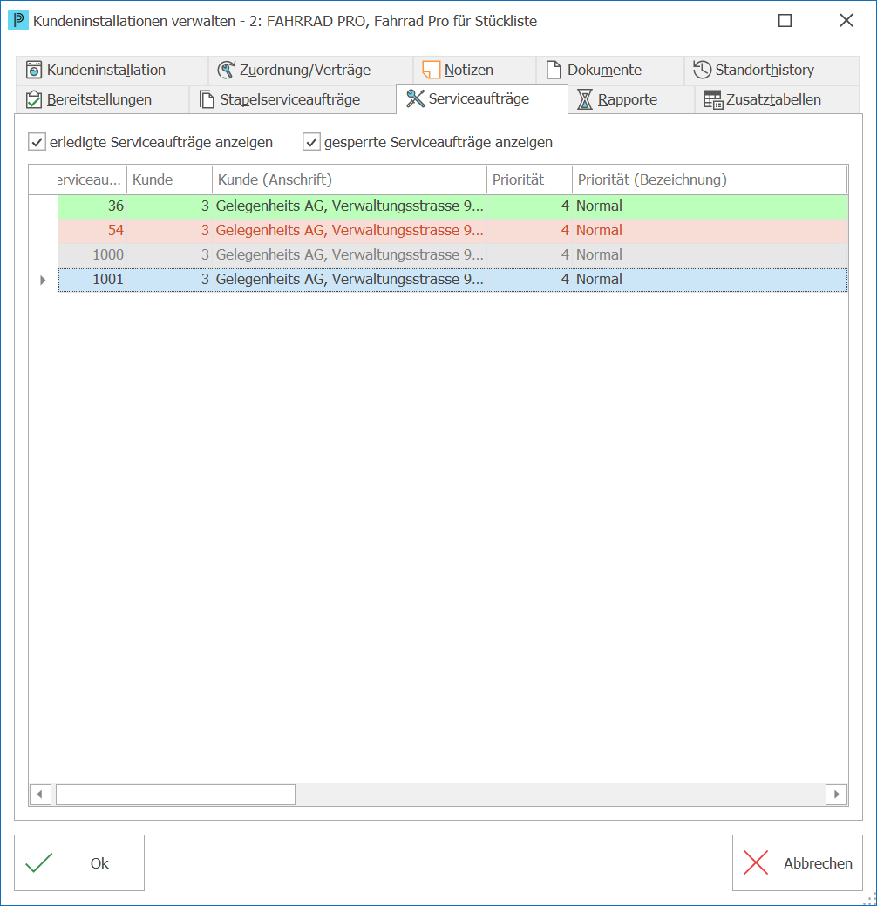
Task: Click the Zusatztabellen table icon
Action: pos(713,99)
